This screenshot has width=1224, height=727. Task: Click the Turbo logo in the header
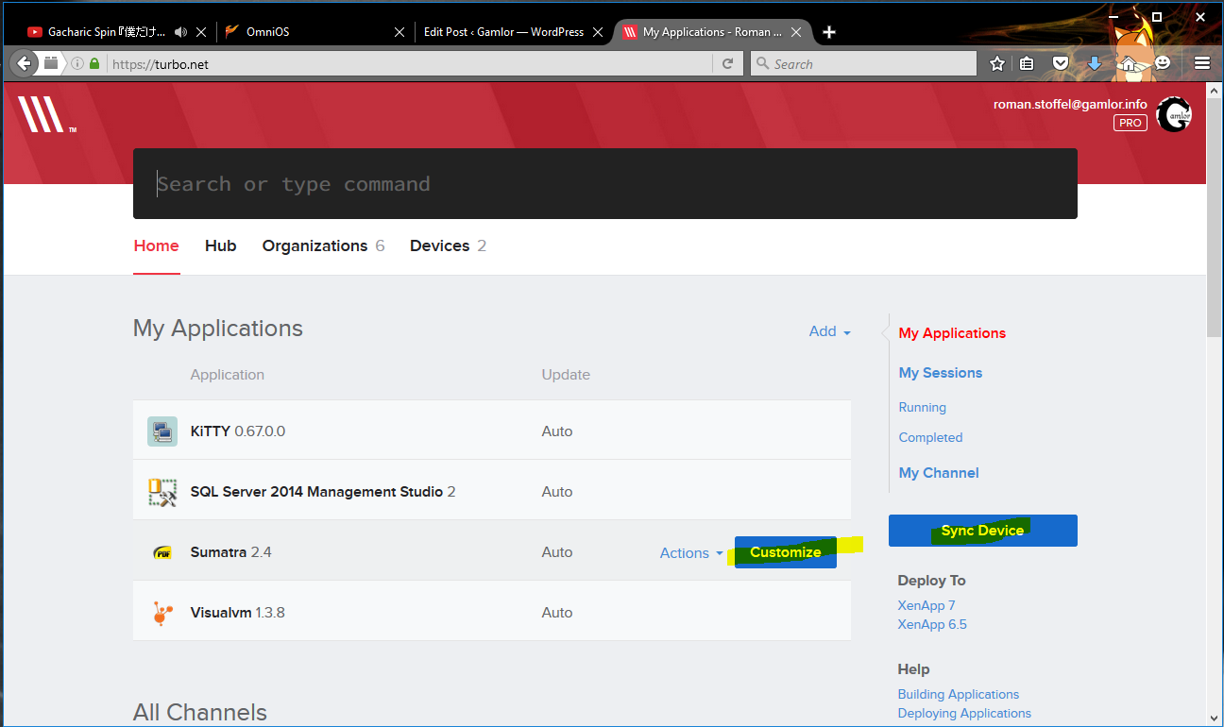pyautogui.click(x=42, y=114)
